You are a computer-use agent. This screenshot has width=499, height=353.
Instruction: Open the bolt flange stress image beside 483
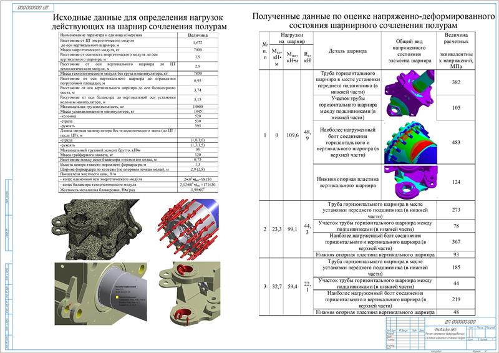[410, 143]
